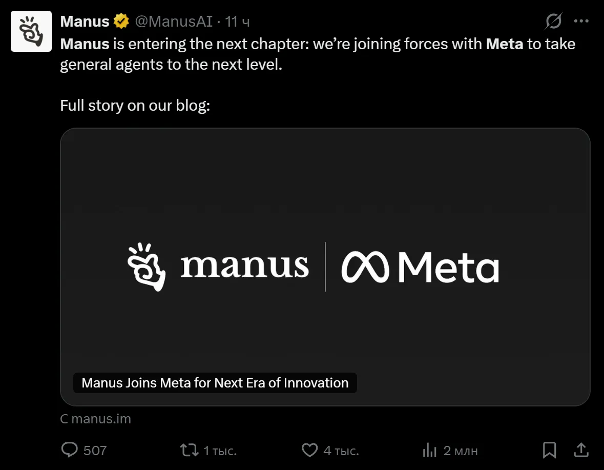
Task: Click the 2 млн views count
Action: point(460,451)
